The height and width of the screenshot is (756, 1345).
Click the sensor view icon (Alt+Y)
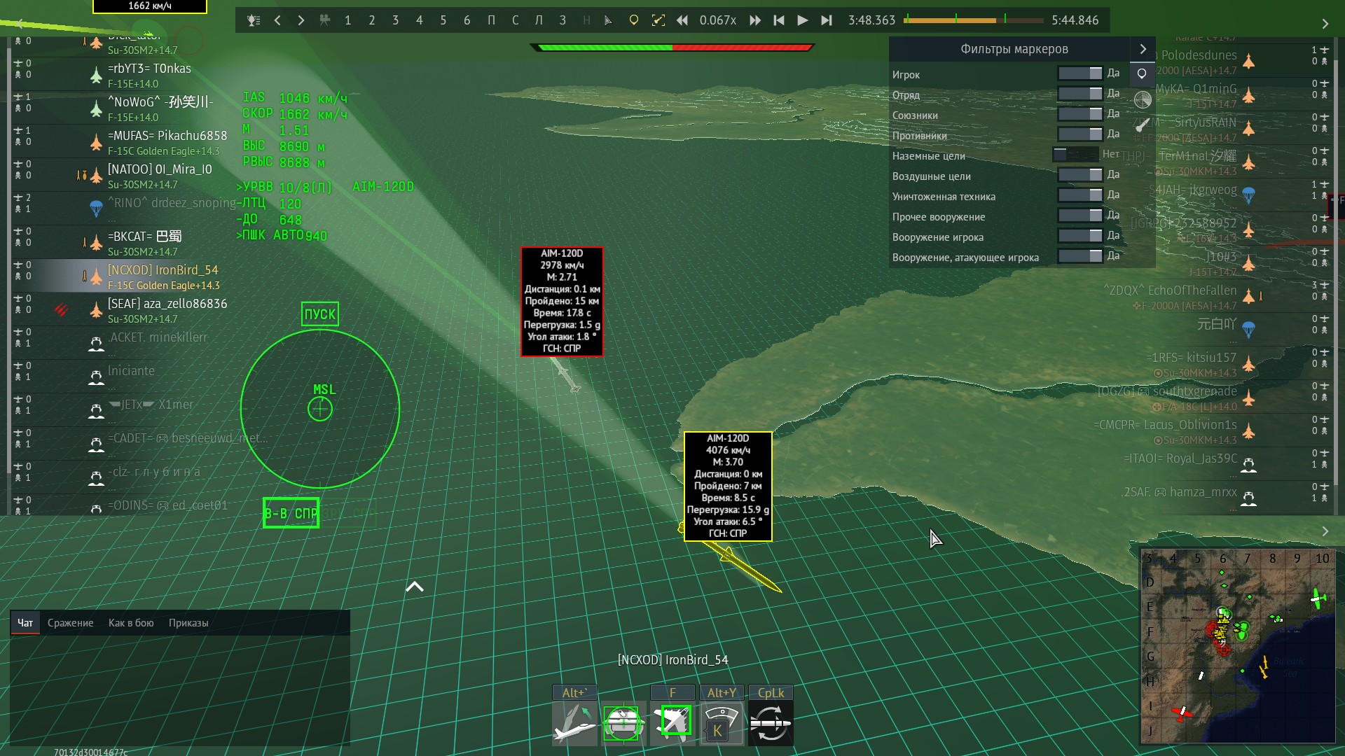click(722, 724)
